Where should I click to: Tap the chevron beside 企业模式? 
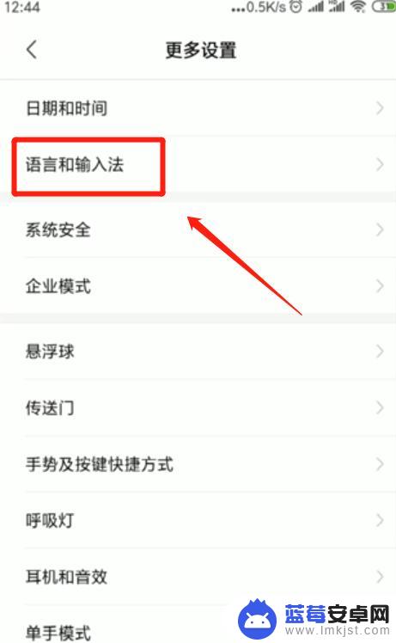tap(380, 285)
